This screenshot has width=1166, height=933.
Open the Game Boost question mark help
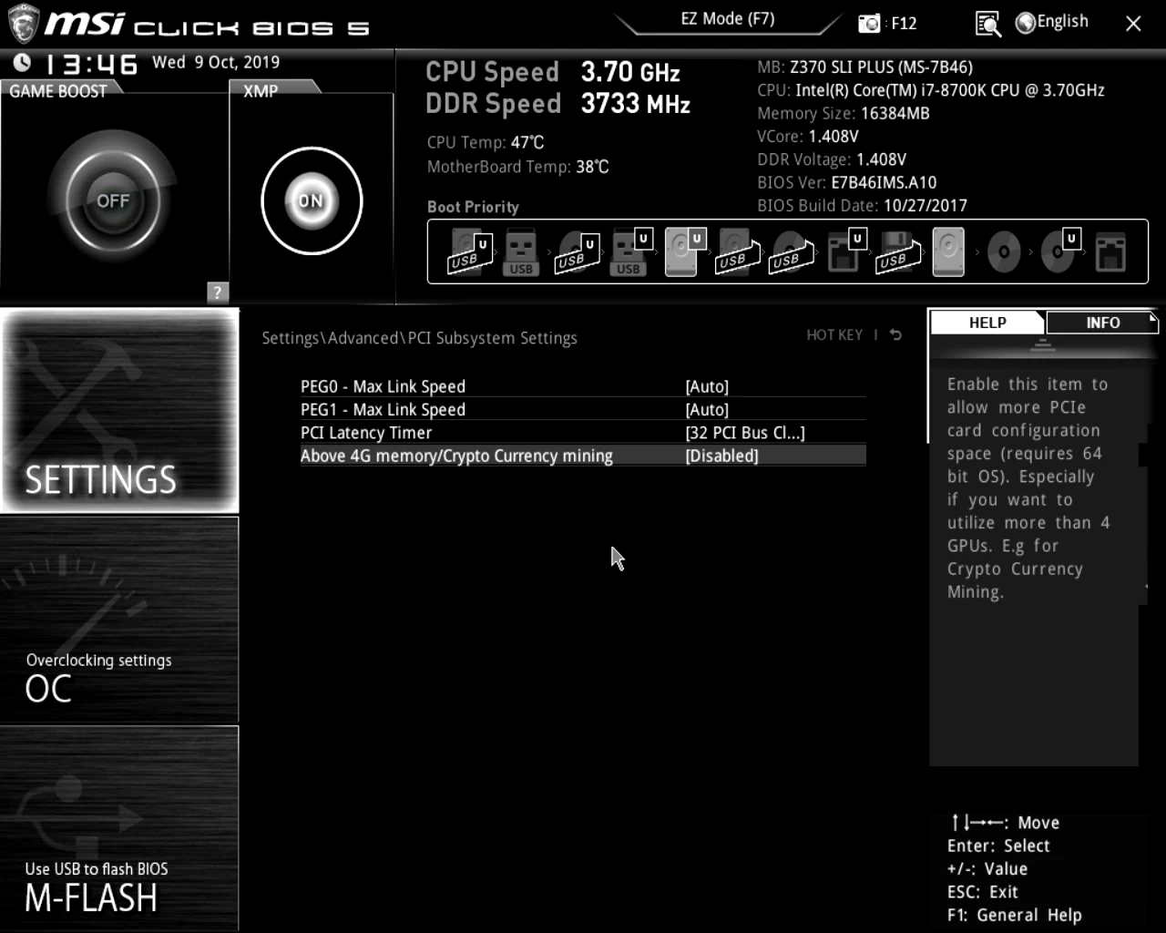click(x=217, y=292)
